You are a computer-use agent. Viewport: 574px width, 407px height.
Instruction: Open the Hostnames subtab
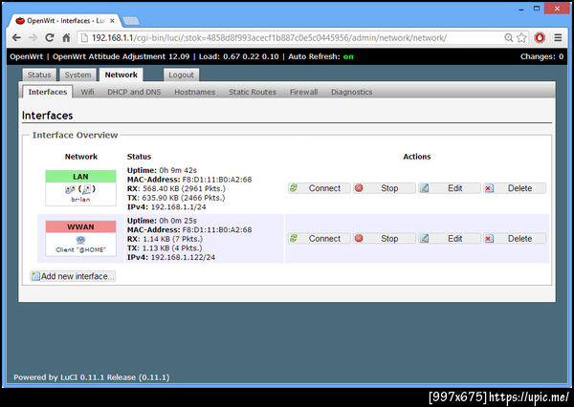tap(194, 92)
